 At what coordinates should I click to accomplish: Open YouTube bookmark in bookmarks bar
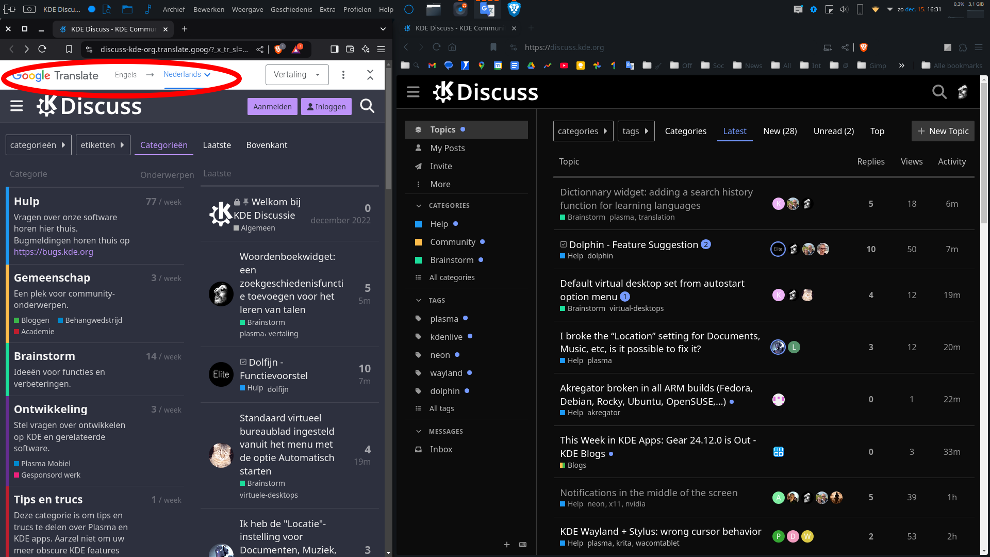click(x=564, y=65)
